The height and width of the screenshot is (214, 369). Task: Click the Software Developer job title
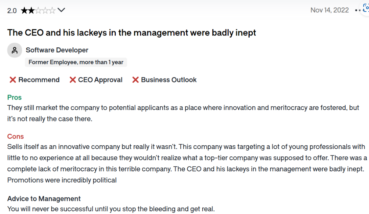(57, 50)
